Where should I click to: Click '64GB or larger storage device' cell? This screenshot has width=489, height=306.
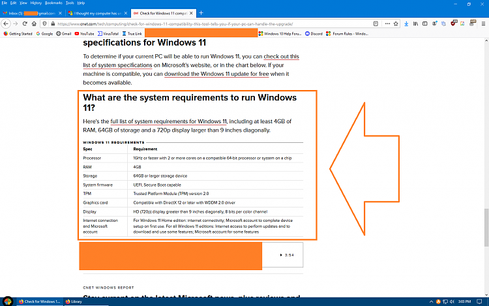[160, 176]
